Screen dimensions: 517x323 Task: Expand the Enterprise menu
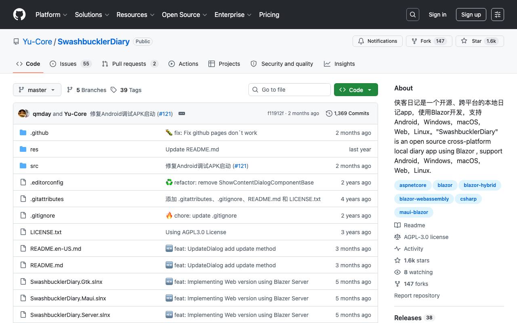[233, 15]
